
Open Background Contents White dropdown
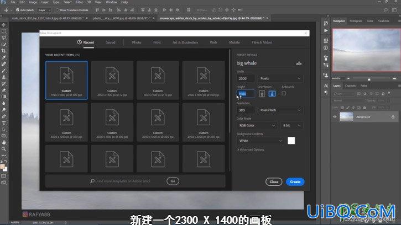pos(261,141)
